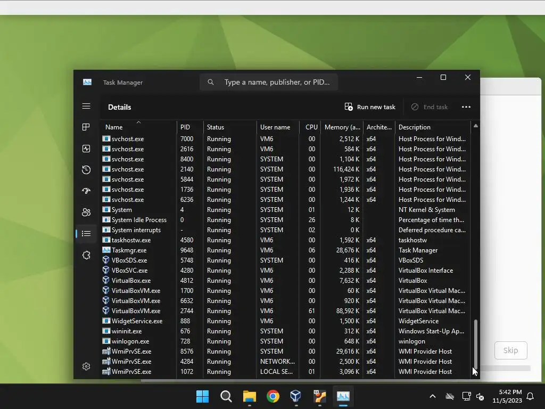Screen dimensions: 545x409
Task: Open the Services page puzzle icon
Action: 86,255
